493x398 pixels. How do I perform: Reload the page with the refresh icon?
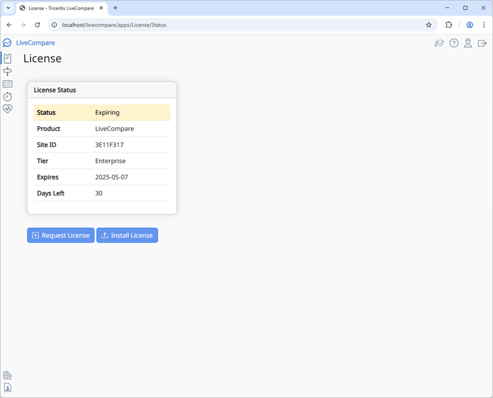(x=37, y=25)
